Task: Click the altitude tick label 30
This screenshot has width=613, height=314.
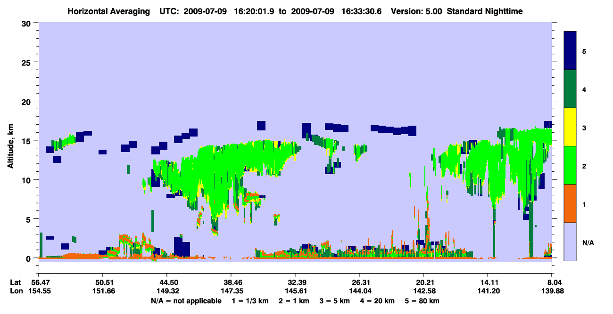Action: point(27,23)
